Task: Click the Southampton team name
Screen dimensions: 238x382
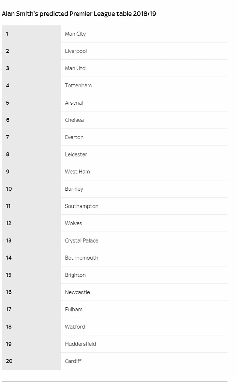Action: coord(82,206)
